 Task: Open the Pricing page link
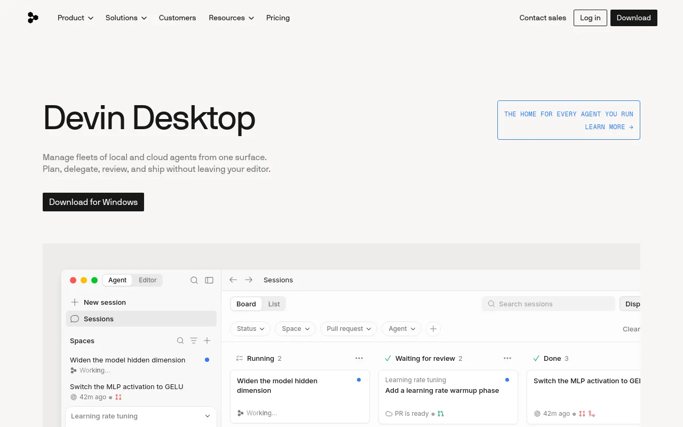(x=278, y=18)
